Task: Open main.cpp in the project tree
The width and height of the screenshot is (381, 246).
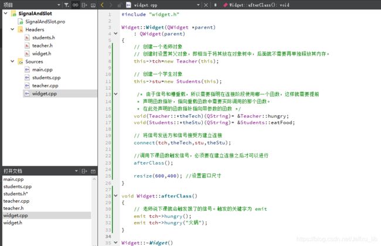Action: 42,70
